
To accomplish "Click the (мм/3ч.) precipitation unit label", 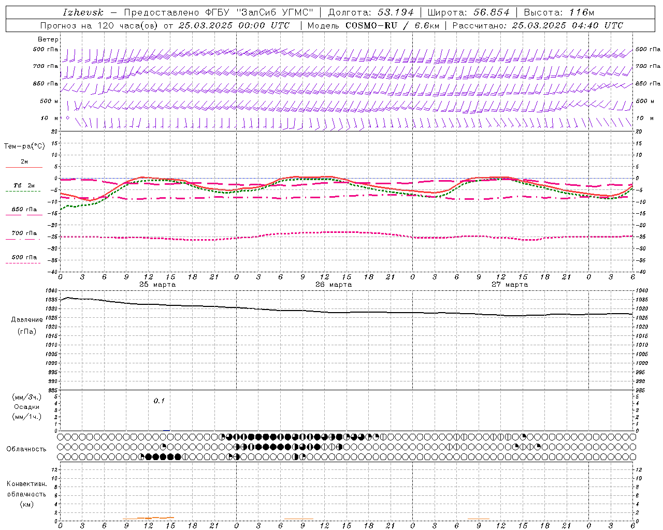I will (x=27, y=397).
